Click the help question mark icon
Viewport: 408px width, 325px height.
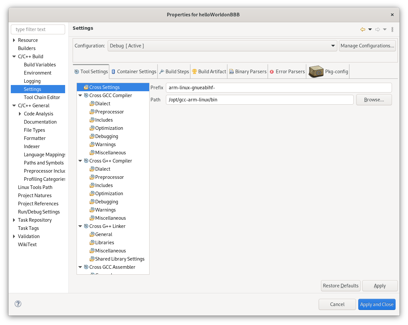click(18, 304)
